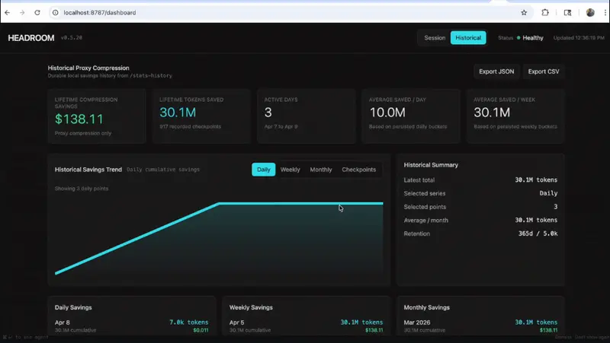
Task: Click the 'Showing 3 daily points' label
Action: tap(82, 189)
